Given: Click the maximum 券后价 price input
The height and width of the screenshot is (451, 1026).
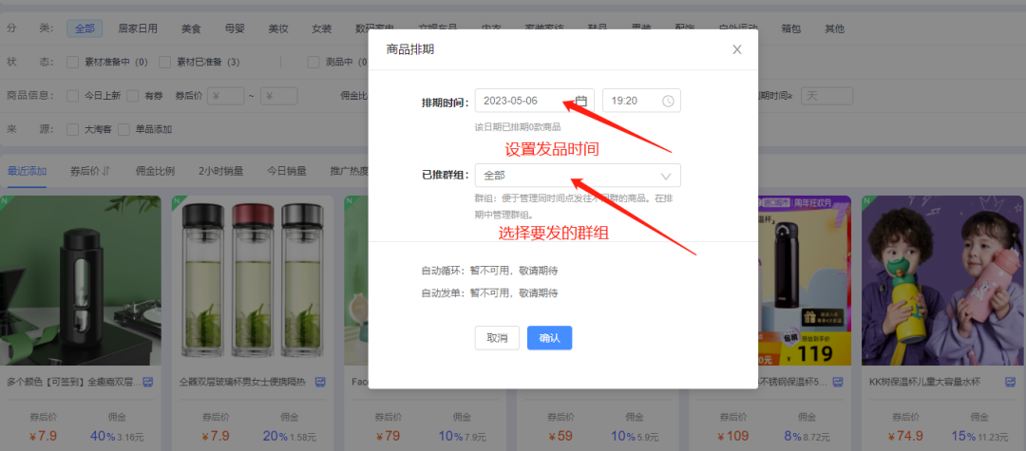Looking at the screenshot, I should coord(278,96).
